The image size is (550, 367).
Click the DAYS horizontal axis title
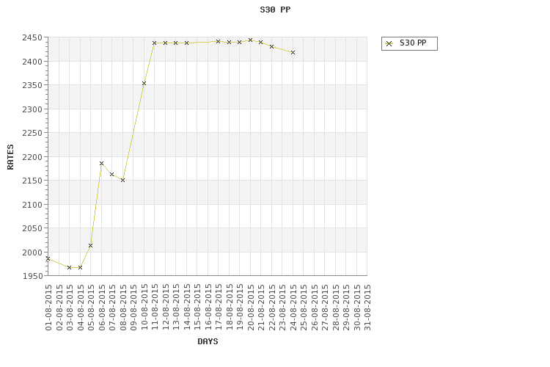pos(208,341)
